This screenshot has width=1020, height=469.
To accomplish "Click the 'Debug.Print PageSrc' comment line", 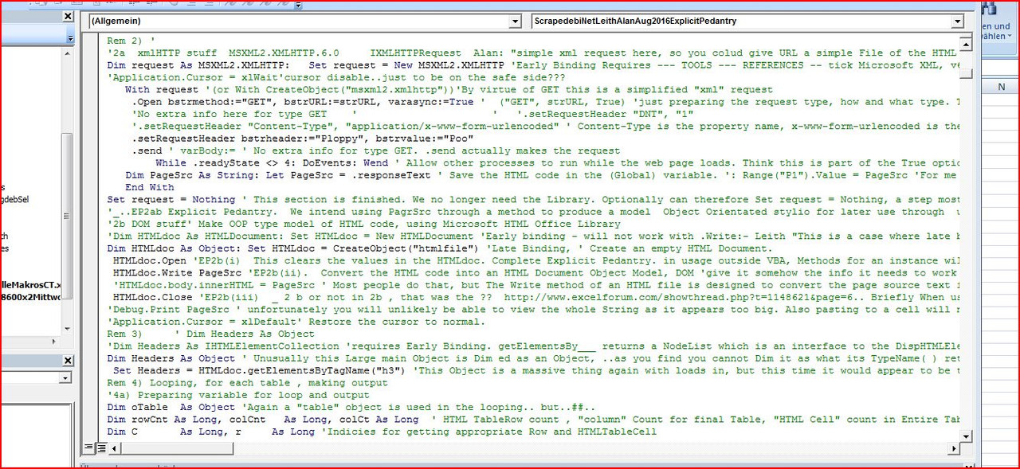I will tap(532, 310).
